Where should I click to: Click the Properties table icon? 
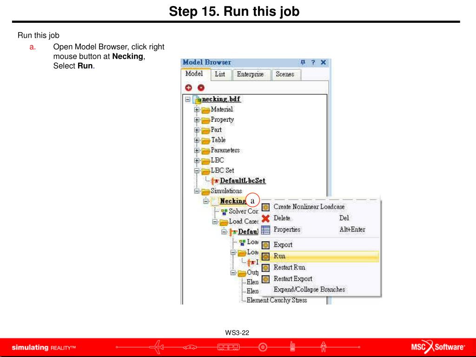tap(265, 230)
